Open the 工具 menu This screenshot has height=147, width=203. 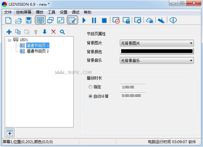[52, 12]
